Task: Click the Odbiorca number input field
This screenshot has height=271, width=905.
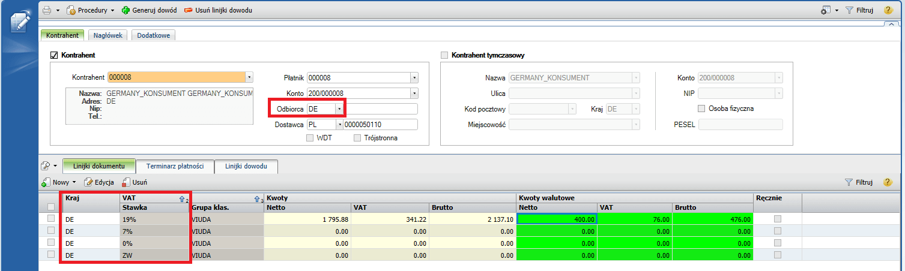Action: (381, 109)
